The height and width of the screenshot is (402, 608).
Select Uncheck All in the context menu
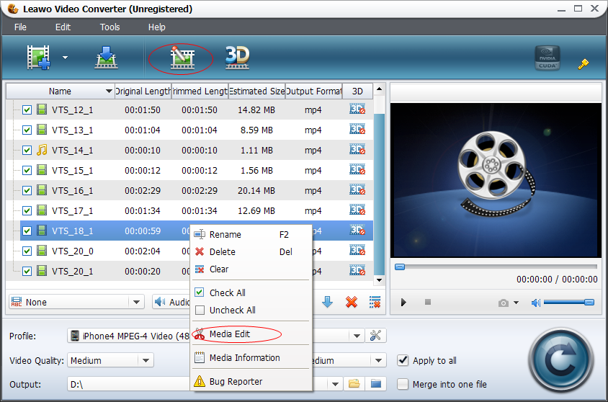pos(252,310)
